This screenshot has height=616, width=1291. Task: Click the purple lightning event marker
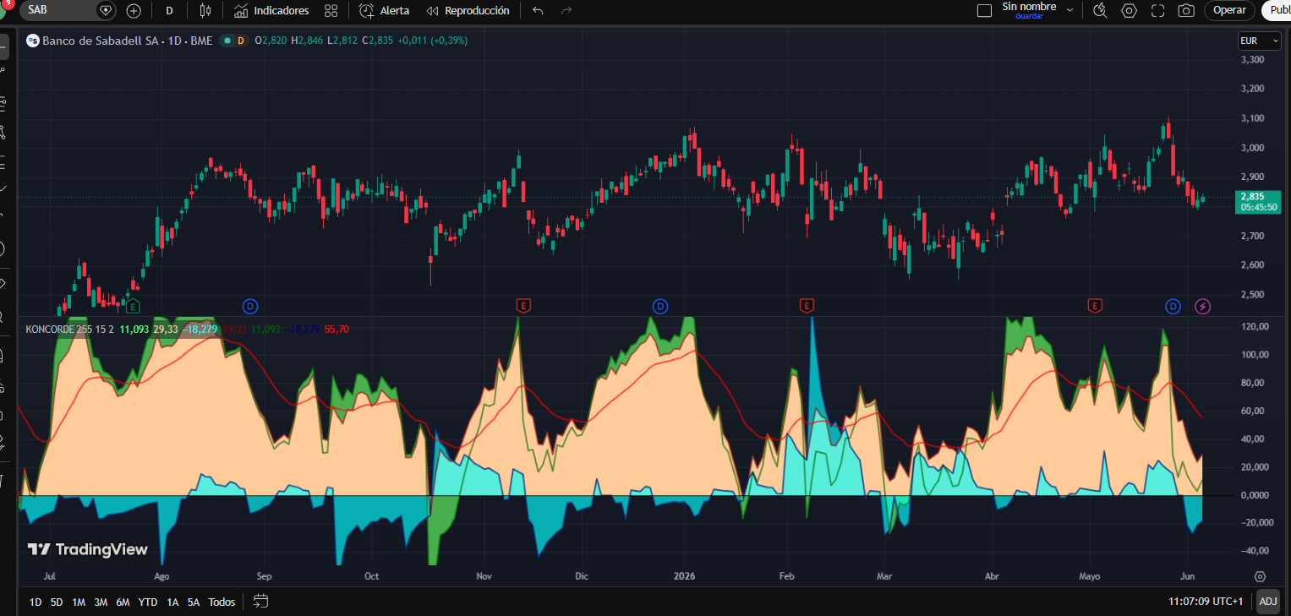tap(1202, 306)
